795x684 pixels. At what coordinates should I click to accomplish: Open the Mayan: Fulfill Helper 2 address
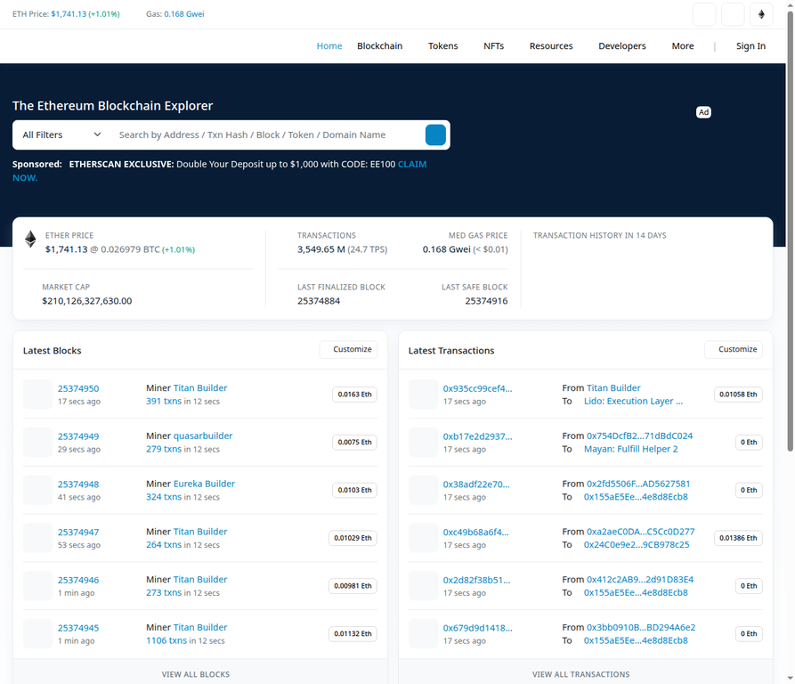(630, 449)
